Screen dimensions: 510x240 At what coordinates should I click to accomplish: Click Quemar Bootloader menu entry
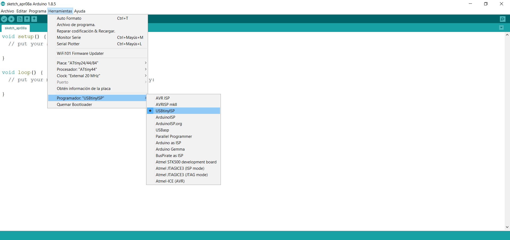coord(98,104)
